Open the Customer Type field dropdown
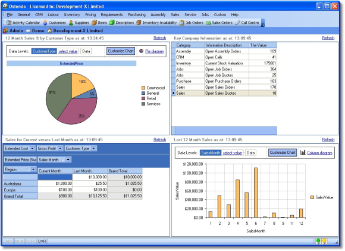This screenshot has width=345, height=251. click(x=94, y=148)
